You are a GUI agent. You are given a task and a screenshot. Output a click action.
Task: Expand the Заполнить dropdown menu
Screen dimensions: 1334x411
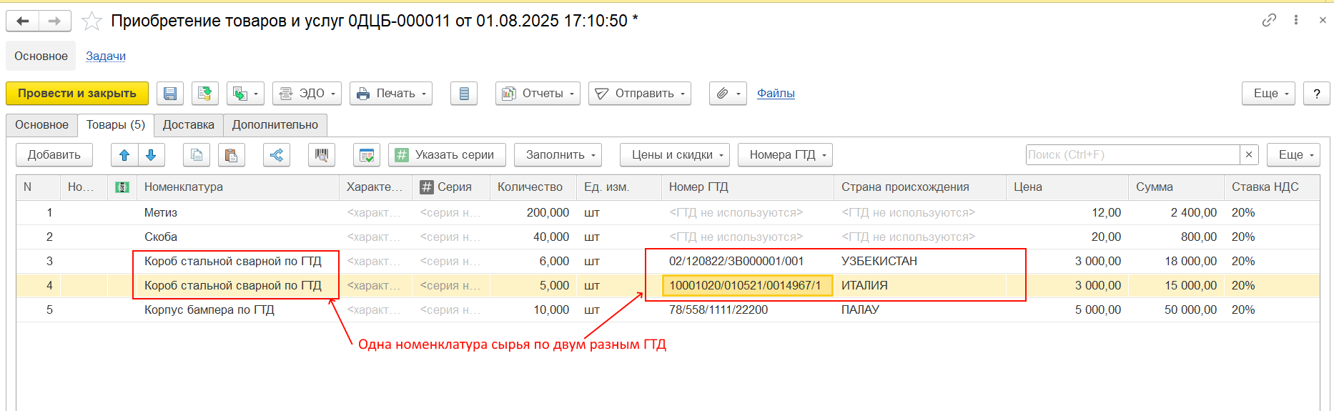(558, 155)
